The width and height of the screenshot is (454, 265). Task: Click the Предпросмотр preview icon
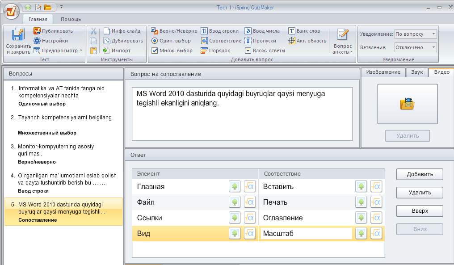(37, 50)
